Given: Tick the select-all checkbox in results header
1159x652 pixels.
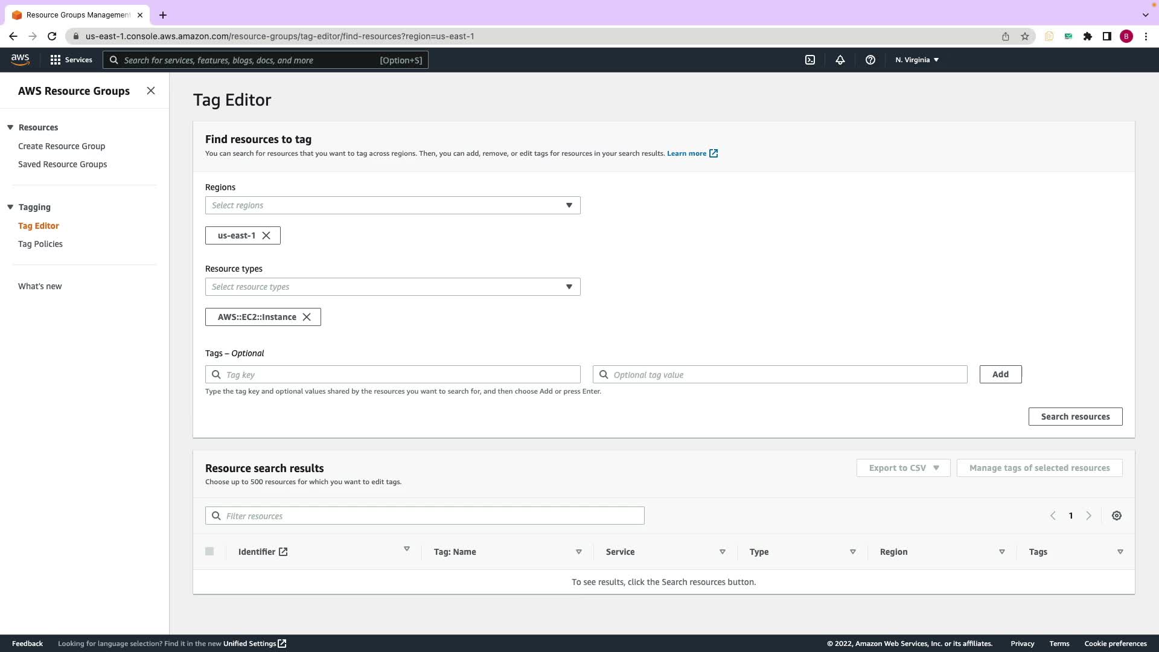Looking at the screenshot, I should 209,551.
